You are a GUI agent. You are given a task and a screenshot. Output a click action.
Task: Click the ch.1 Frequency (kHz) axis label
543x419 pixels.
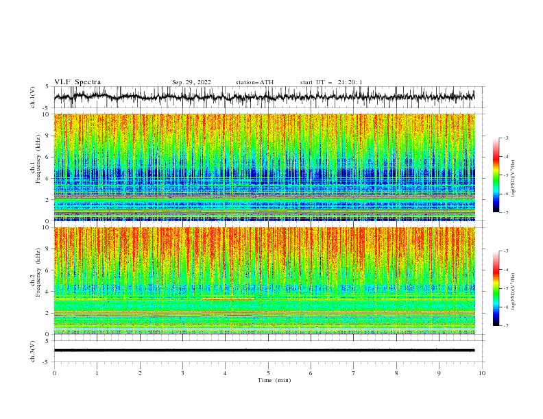click(36, 160)
